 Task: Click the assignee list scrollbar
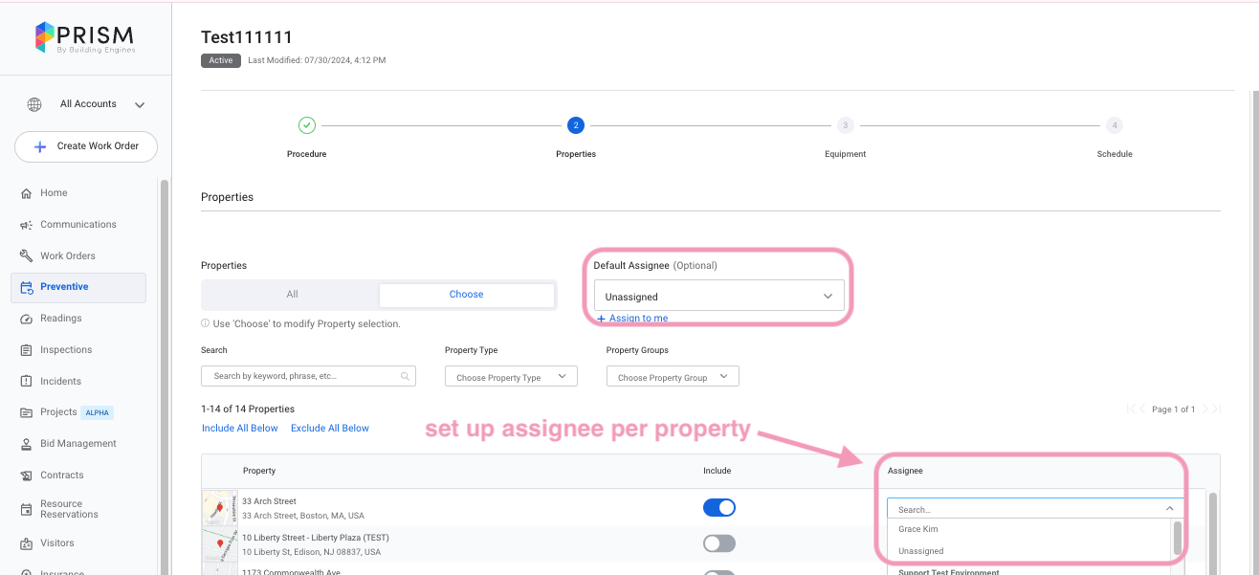(1178, 536)
